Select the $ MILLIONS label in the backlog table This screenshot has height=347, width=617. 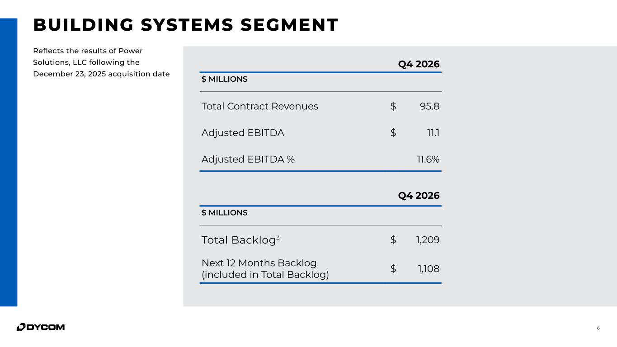click(x=224, y=213)
